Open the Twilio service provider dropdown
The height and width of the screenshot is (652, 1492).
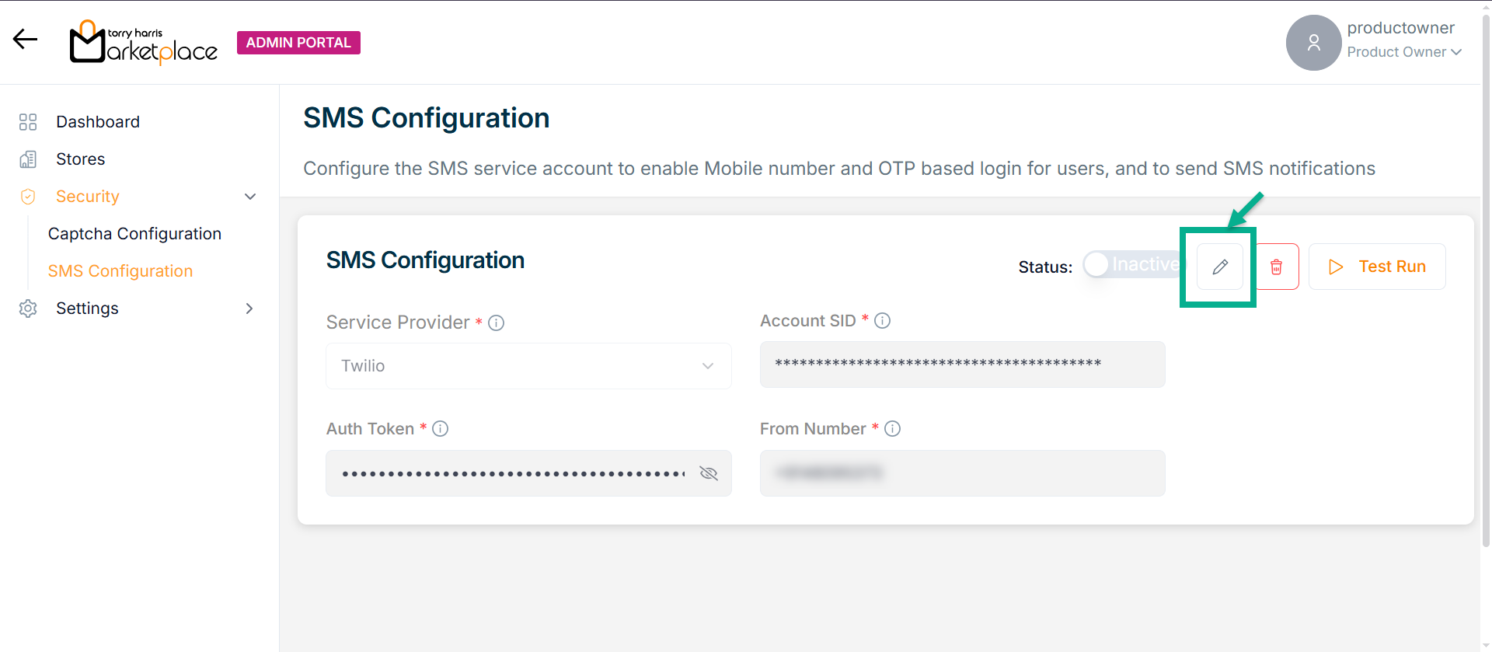tap(528, 366)
